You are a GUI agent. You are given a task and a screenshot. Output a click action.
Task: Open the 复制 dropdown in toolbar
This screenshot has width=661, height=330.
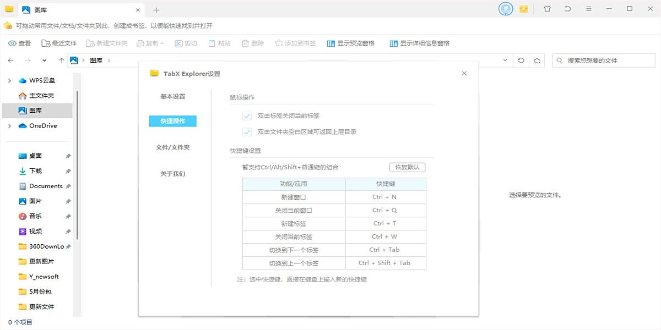click(x=150, y=43)
